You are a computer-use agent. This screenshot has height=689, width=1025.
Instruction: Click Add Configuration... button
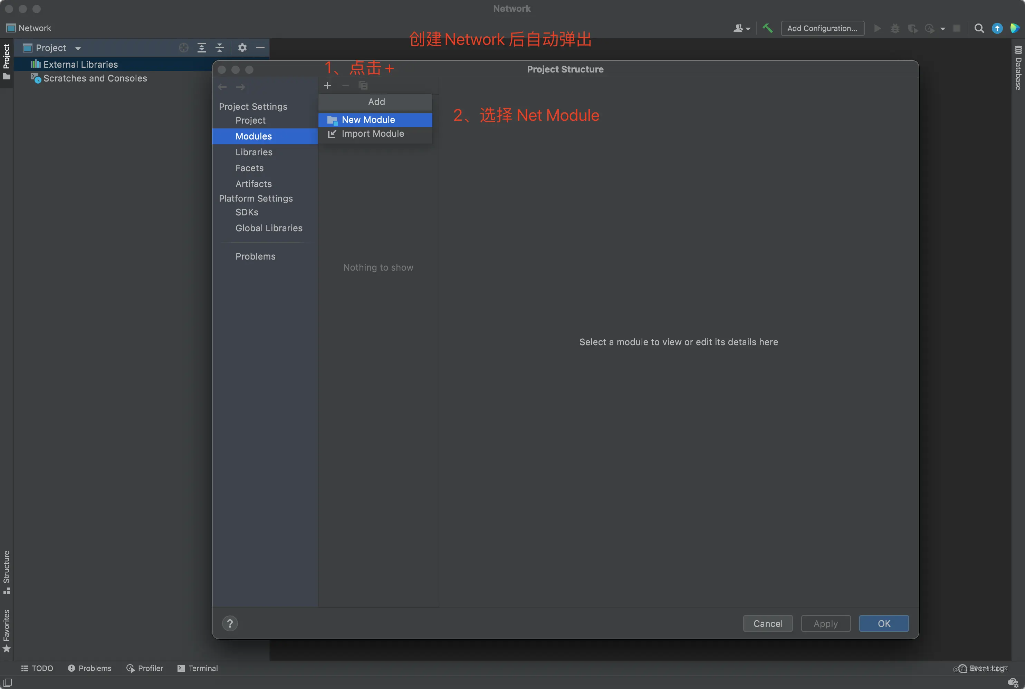tap(822, 28)
